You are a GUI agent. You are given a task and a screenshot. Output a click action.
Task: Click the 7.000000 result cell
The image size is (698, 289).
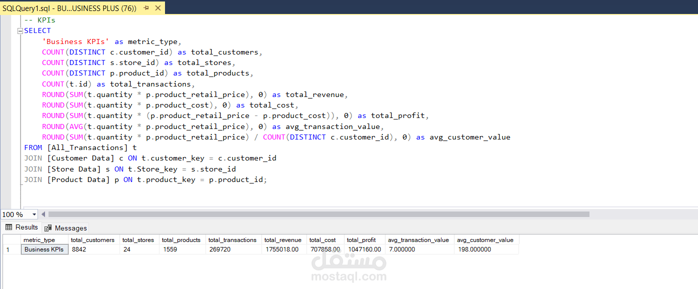click(419, 249)
